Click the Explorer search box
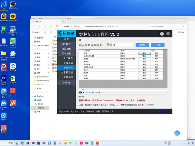This screenshot has width=195, height=146. point(167,26)
